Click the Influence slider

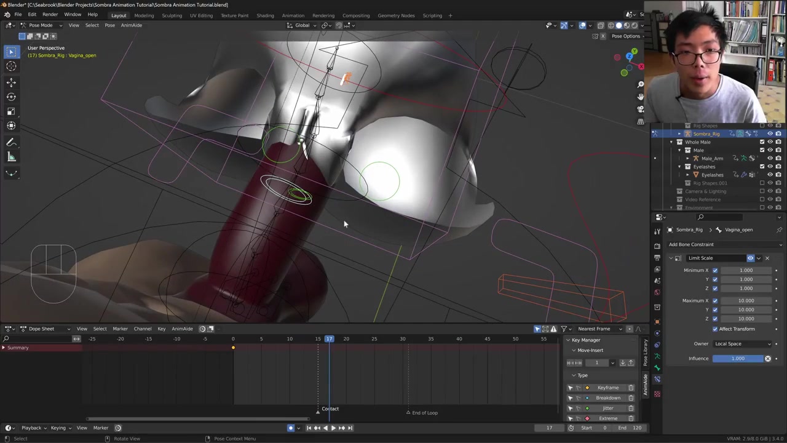tap(737, 359)
